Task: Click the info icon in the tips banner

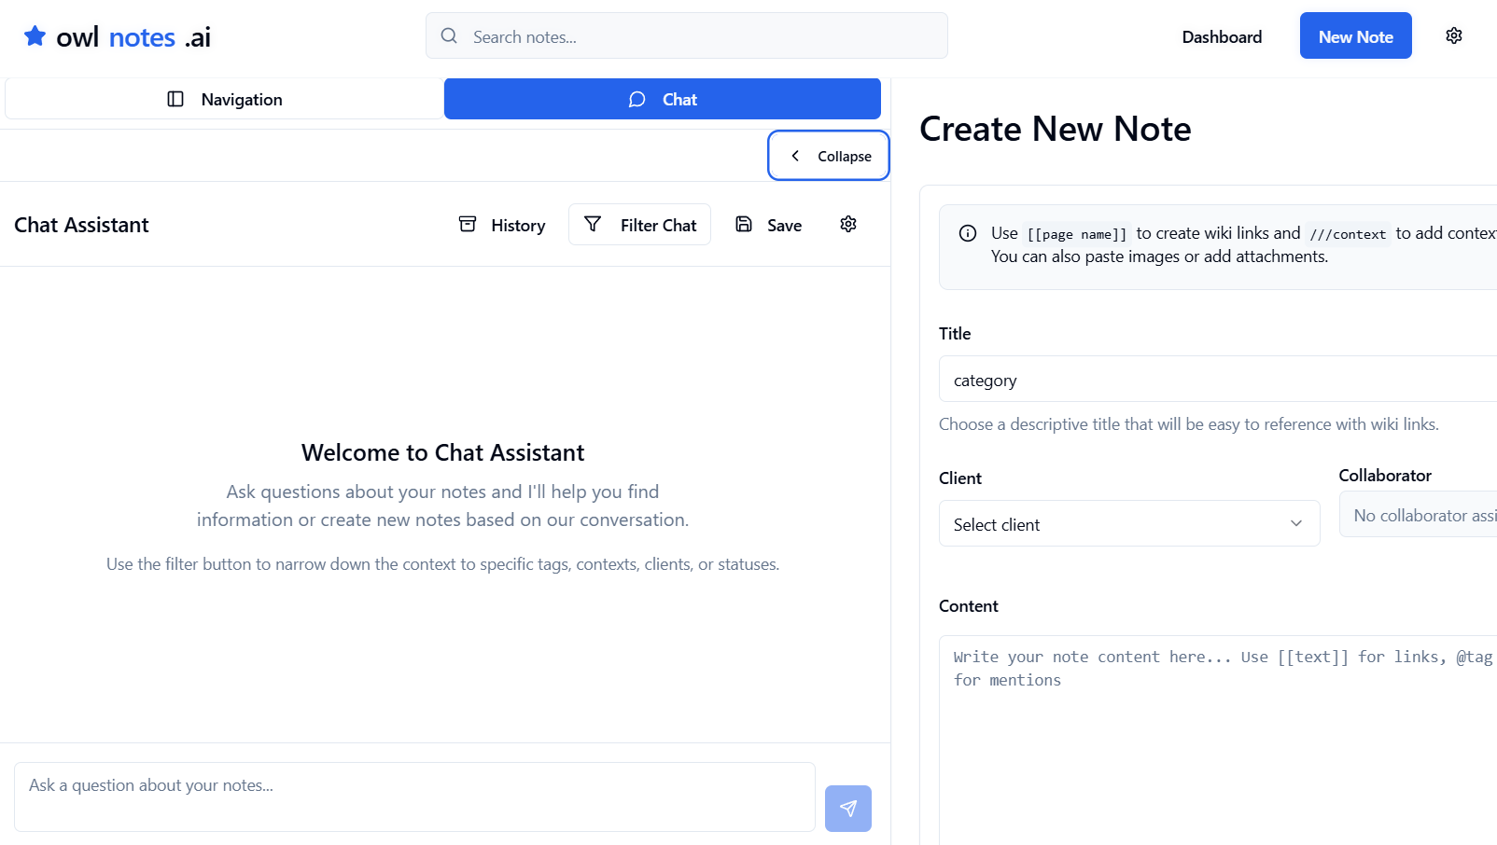Action: coord(968,232)
